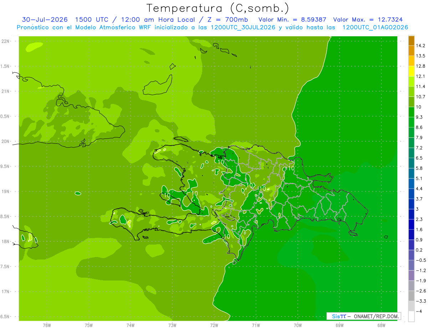Screen dimensions: 428x330
Task: Click the green swatch between 10.7 and 11.4
Action: [x=411, y=91]
